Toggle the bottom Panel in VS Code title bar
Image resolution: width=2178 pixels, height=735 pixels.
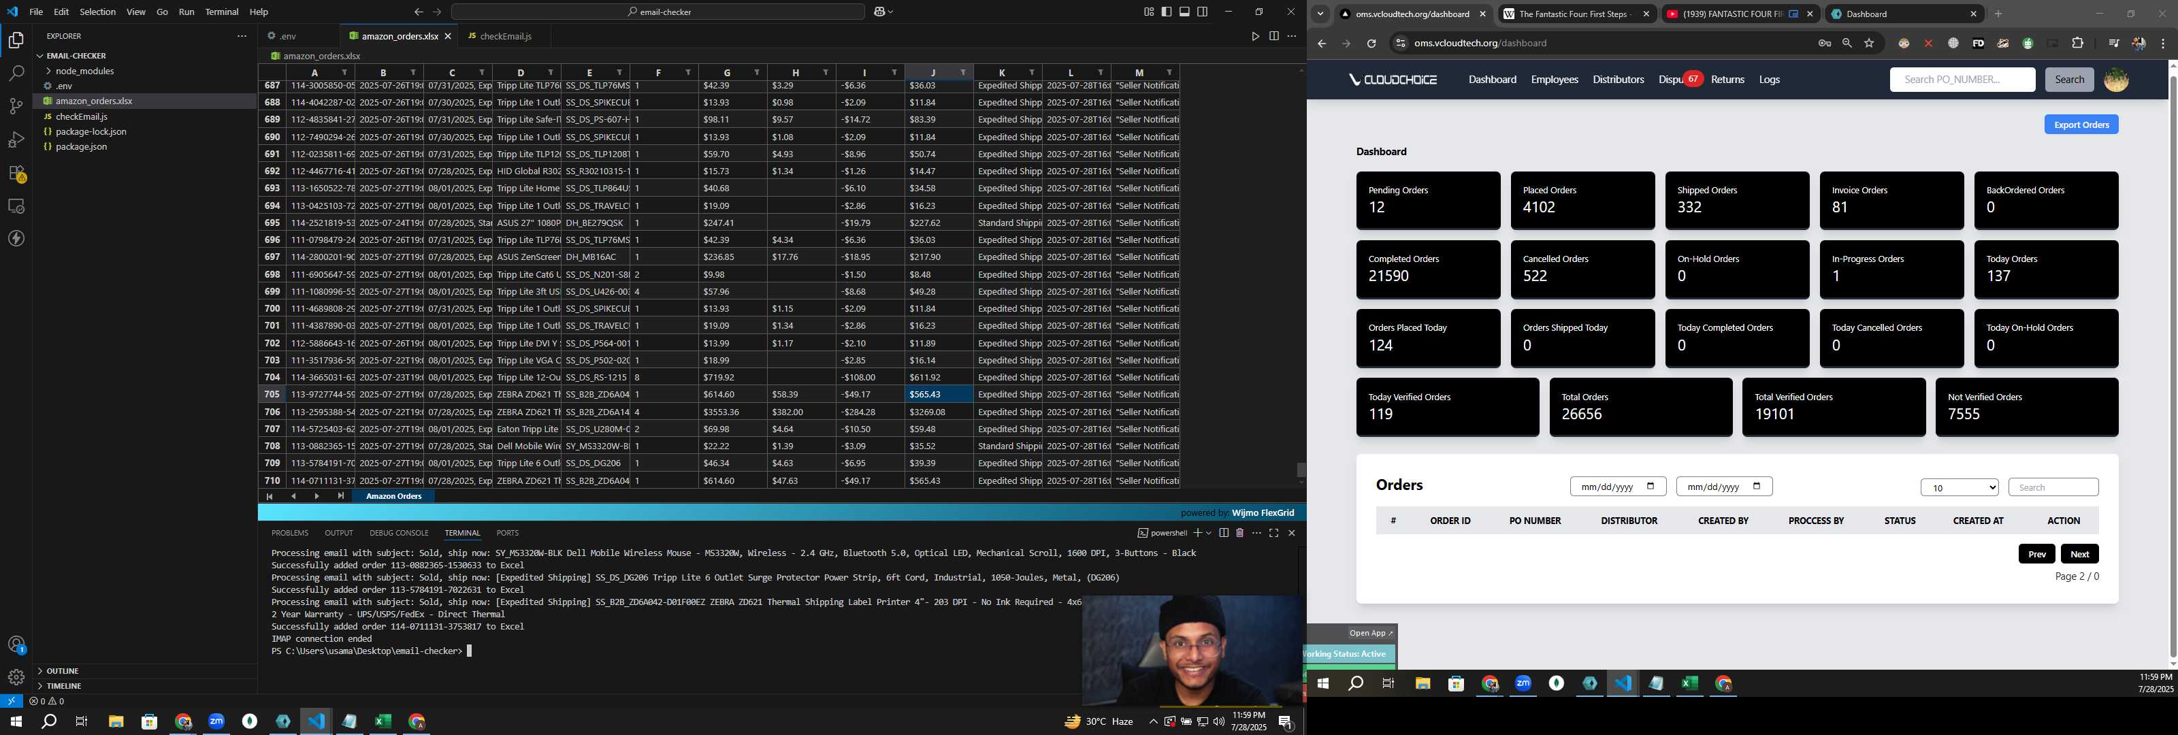(1184, 12)
